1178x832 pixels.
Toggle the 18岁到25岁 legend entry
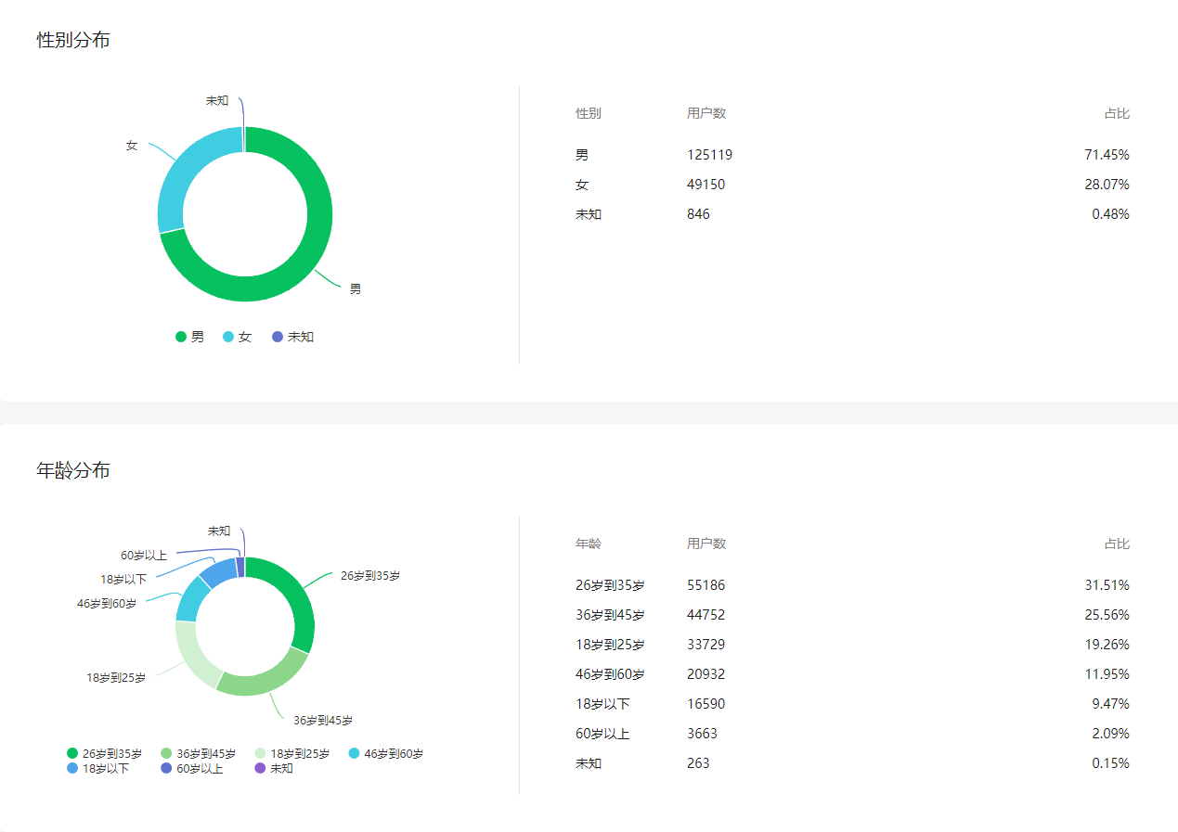[292, 754]
